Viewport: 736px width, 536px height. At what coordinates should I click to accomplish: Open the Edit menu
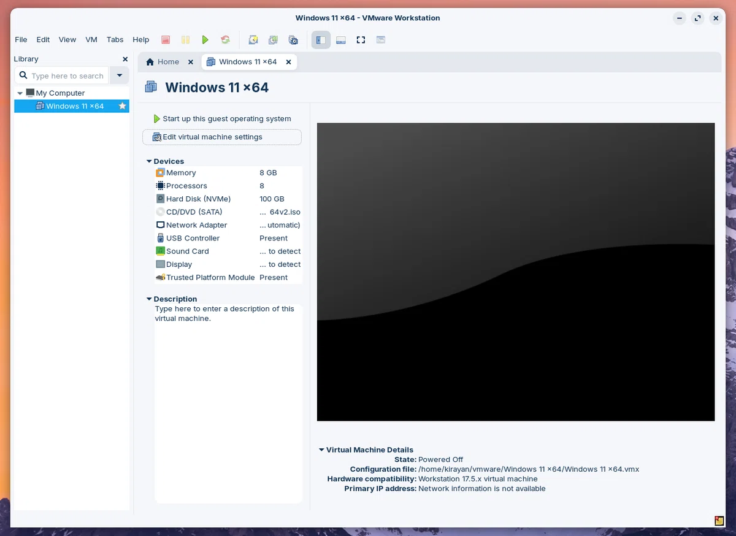point(43,40)
